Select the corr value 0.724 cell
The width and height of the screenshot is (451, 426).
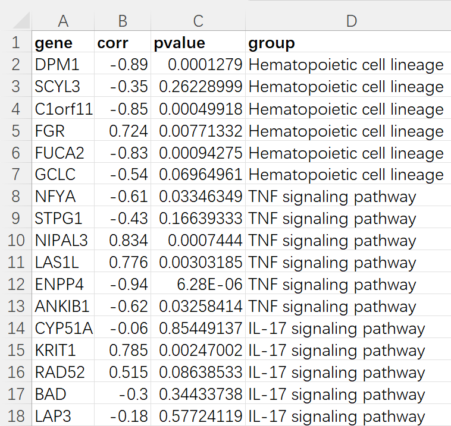[123, 131]
